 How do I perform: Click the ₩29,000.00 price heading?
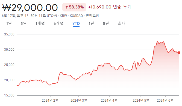pyautogui.click(x=30, y=8)
